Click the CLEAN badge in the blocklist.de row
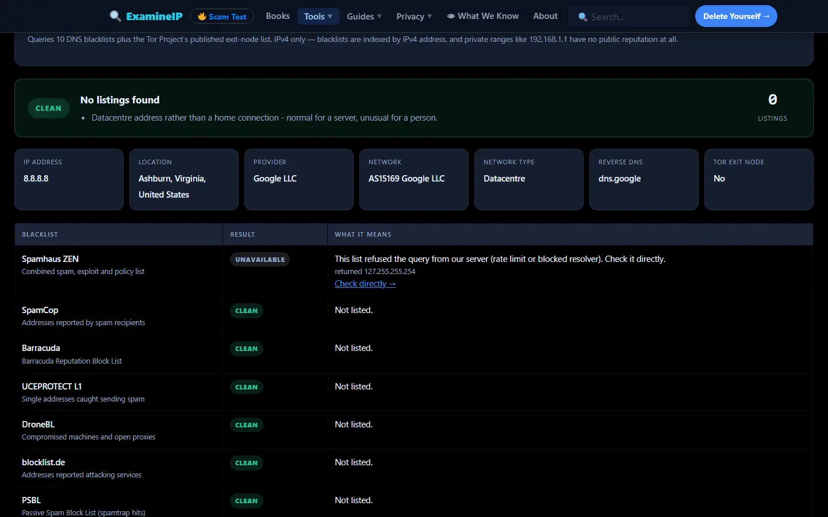Viewport: 828px width, 517px height. click(x=247, y=463)
